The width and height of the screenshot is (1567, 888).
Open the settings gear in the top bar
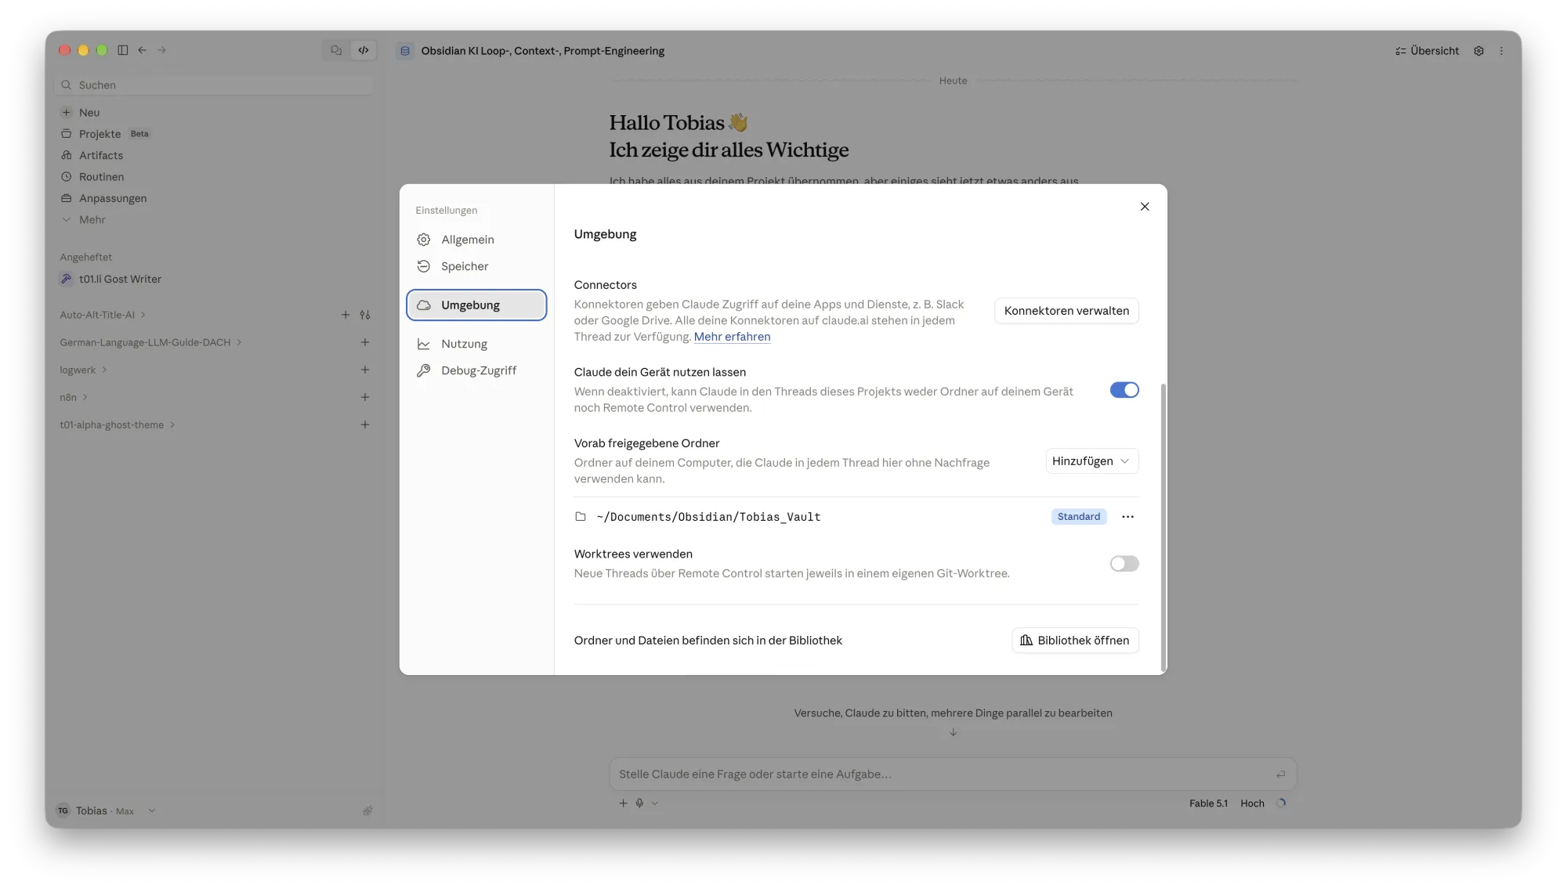[x=1478, y=51]
